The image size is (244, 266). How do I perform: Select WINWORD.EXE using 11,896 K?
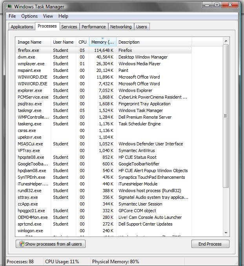coord(104,77)
